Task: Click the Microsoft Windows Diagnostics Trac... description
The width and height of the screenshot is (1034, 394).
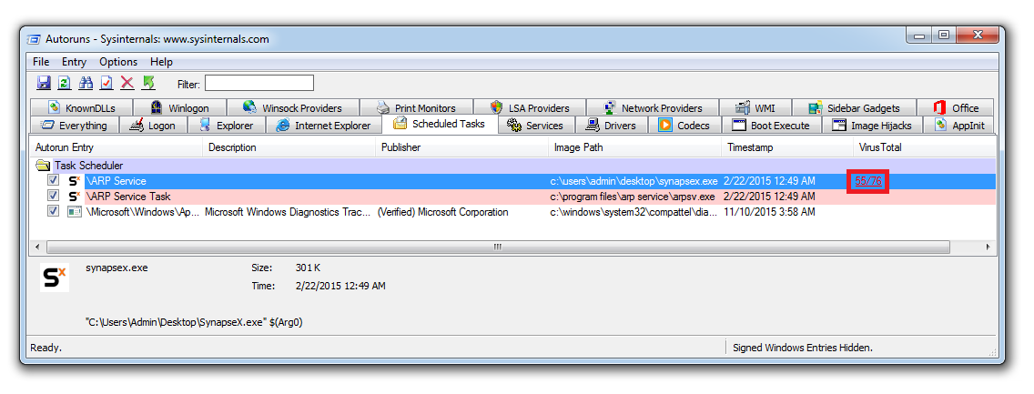Action: [288, 212]
